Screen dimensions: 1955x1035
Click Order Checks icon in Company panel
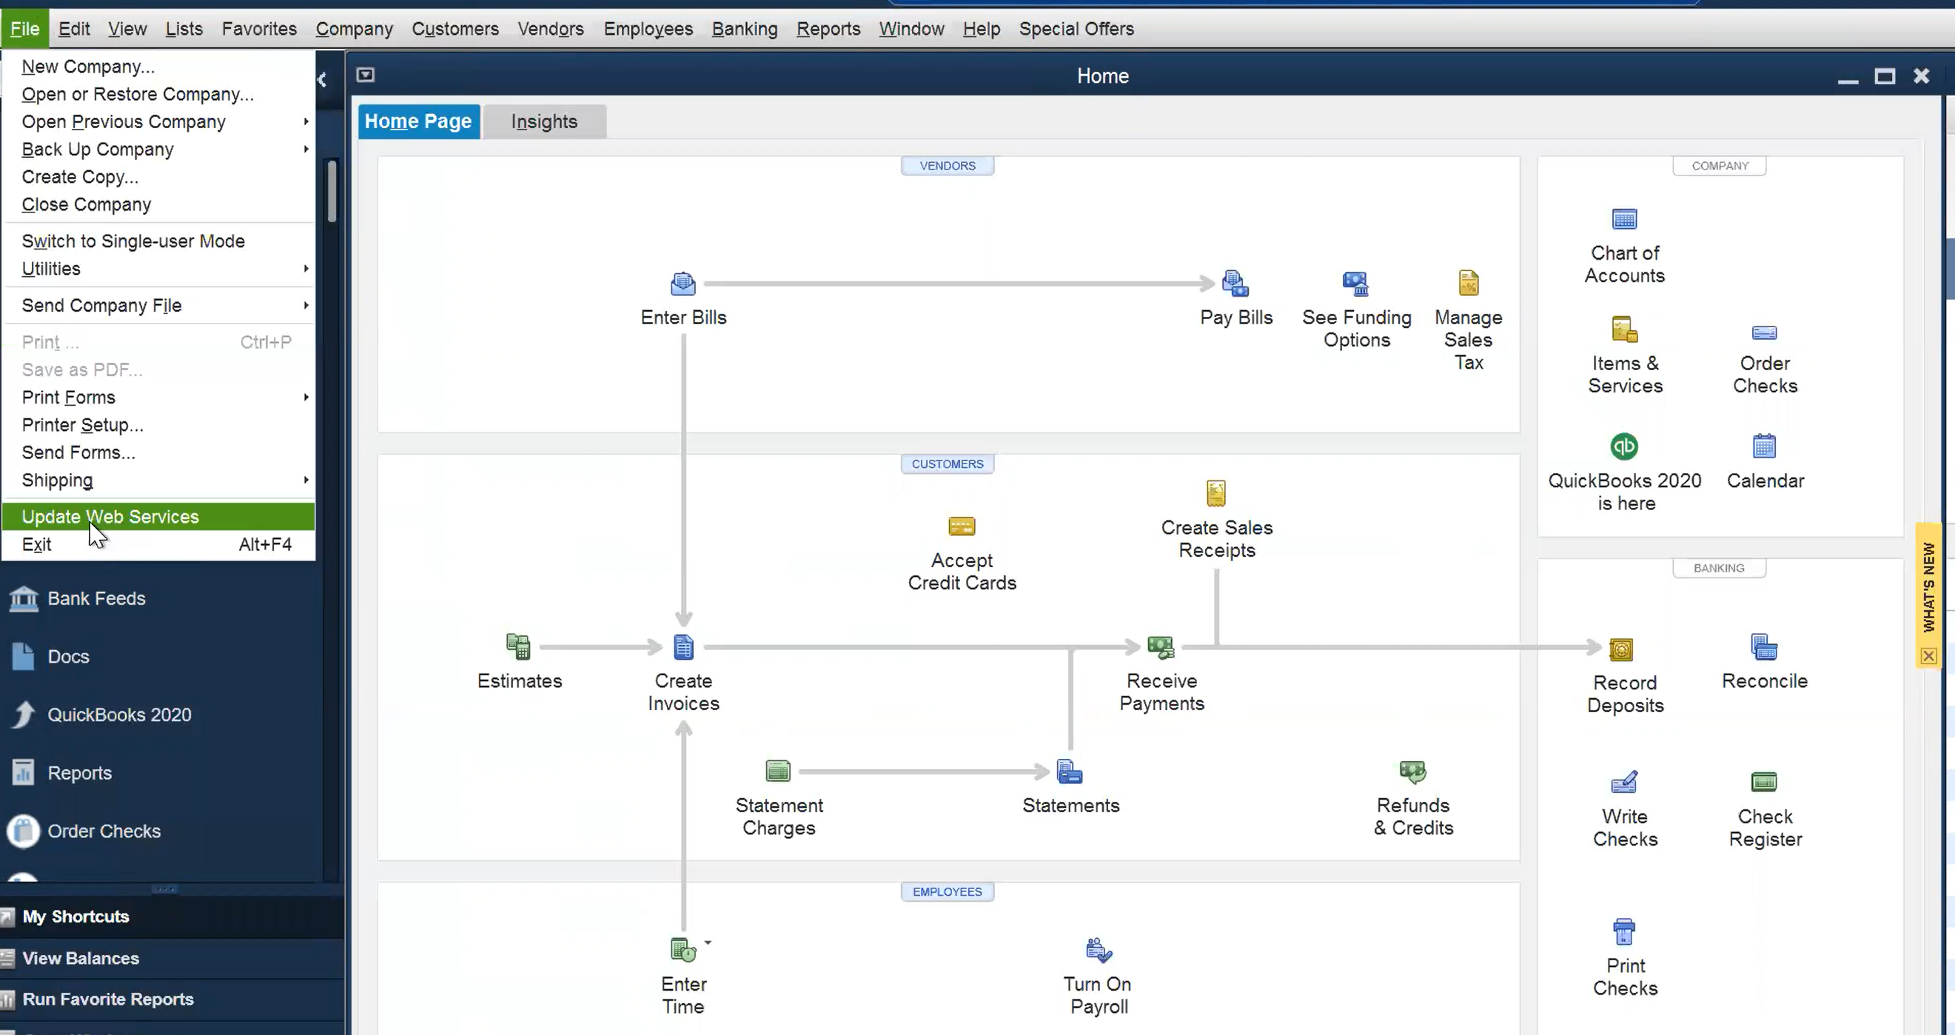[x=1765, y=332]
